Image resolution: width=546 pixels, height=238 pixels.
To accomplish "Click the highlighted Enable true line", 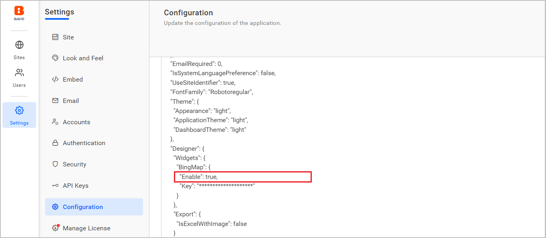I will (243, 176).
